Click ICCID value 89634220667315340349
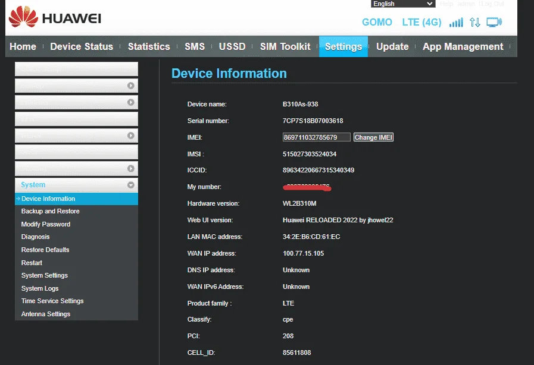Viewport: 534px width, 365px height. point(318,170)
